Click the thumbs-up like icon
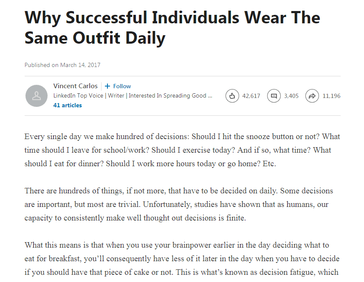The width and height of the screenshot is (364, 282). [232, 96]
